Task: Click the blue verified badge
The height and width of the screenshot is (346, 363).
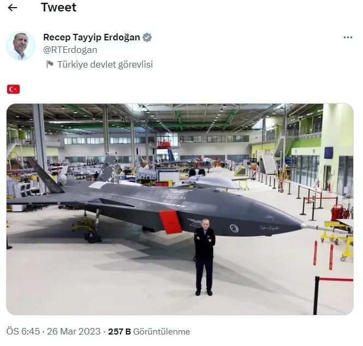Action: click(x=147, y=37)
